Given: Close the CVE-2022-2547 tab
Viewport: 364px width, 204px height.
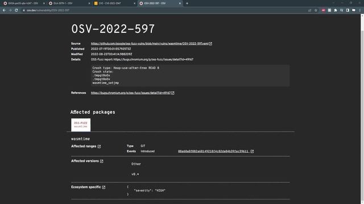Looking at the screenshot, I should click(134, 3).
